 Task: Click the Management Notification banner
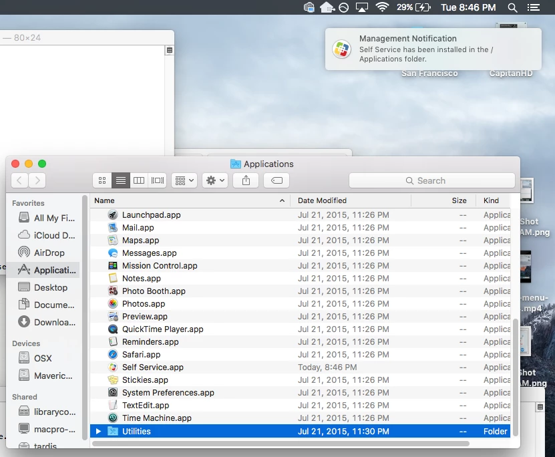[433, 49]
